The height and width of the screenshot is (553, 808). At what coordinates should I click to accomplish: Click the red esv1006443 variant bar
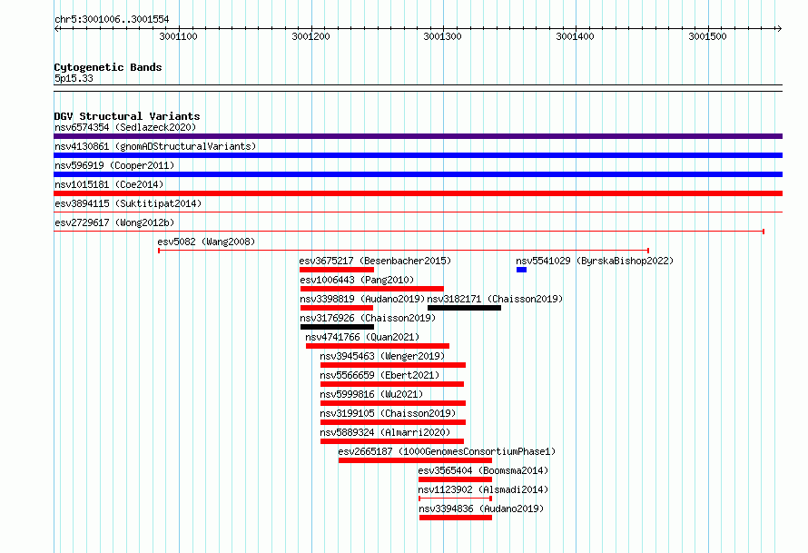tap(372, 289)
